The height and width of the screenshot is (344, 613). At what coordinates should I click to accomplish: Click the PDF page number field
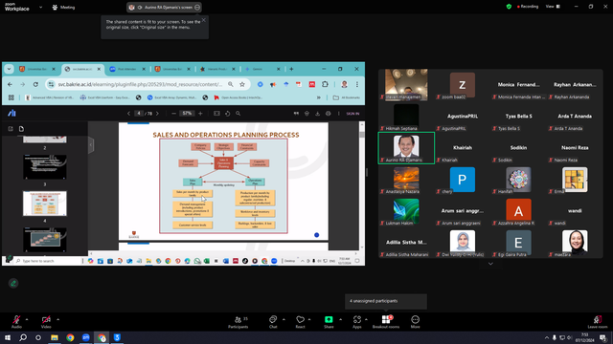139,114
